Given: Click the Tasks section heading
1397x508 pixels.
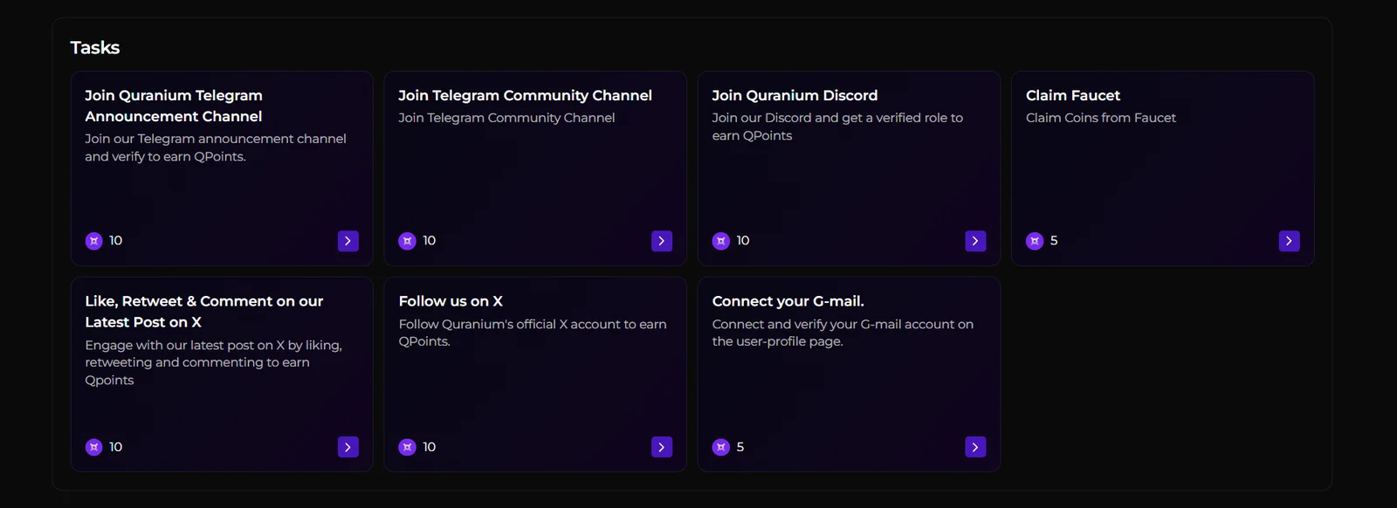Looking at the screenshot, I should point(95,47).
